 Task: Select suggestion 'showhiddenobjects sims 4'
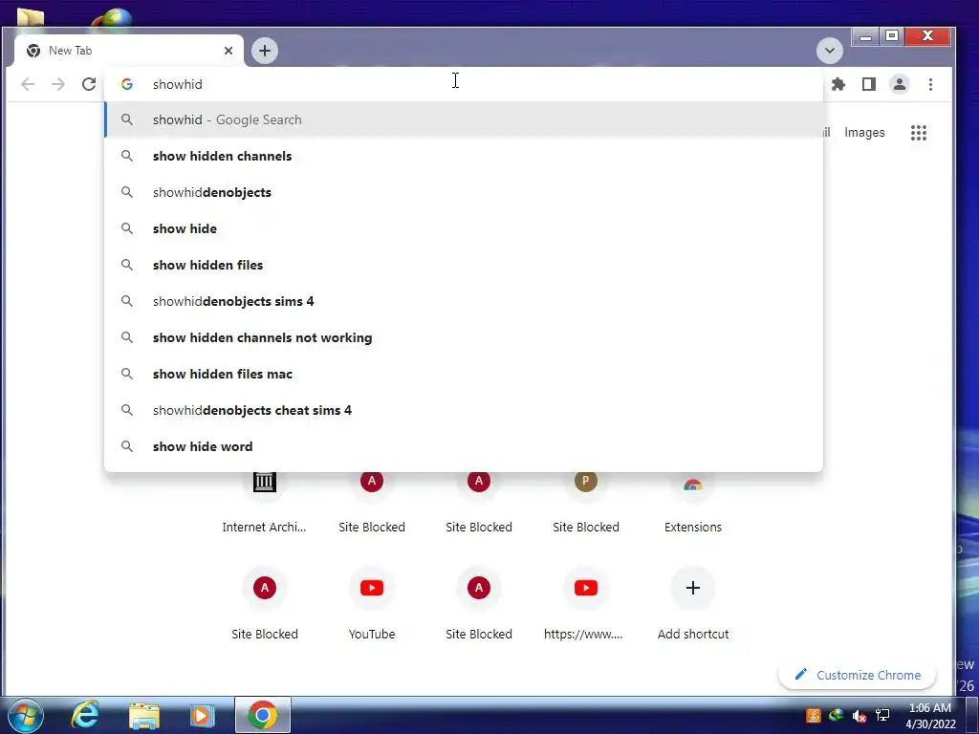pos(464,301)
